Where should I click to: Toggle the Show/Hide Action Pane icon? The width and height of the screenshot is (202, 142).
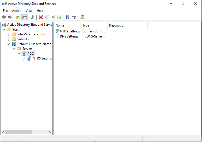74,17
